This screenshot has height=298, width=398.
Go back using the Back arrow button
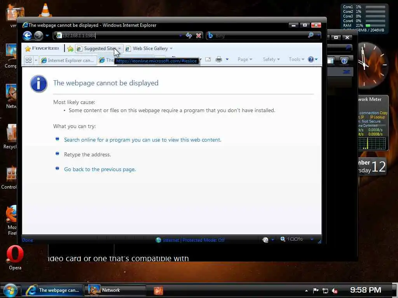click(x=28, y=35)
